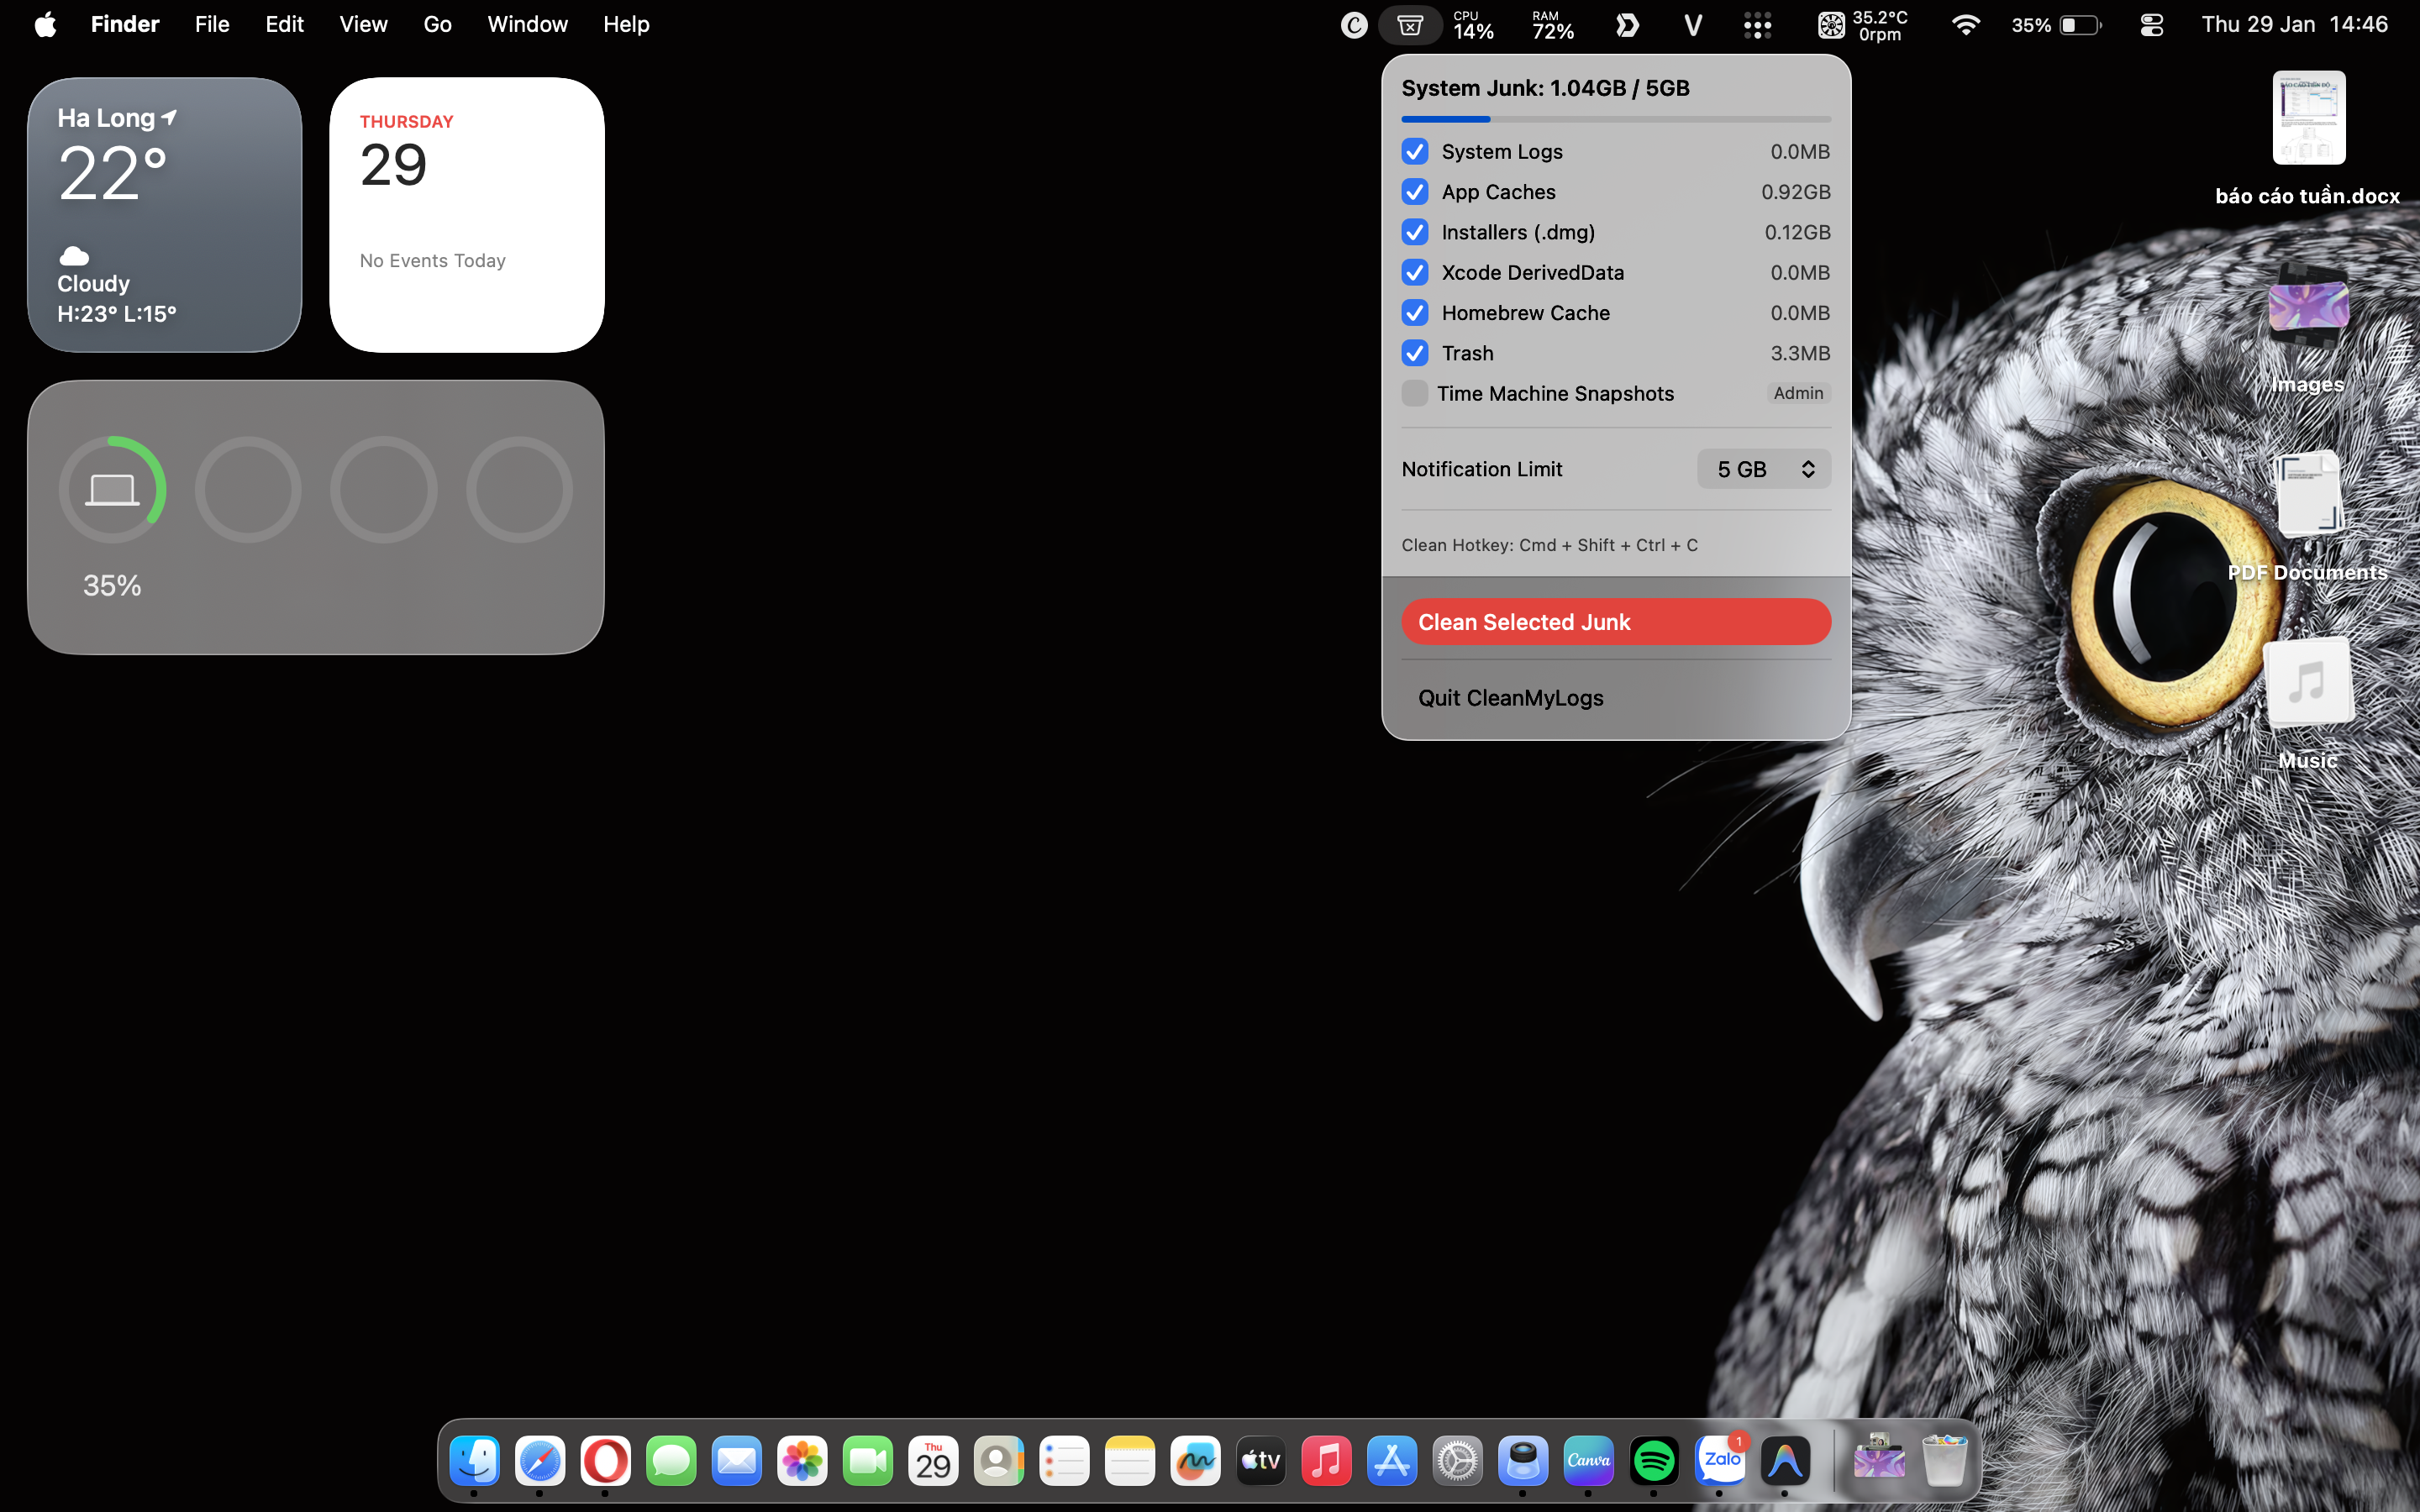The height and width of the screenshot is (1512, 2420).
Task: Select Quit CleanMyLogs
Action: coord(1510,698)
